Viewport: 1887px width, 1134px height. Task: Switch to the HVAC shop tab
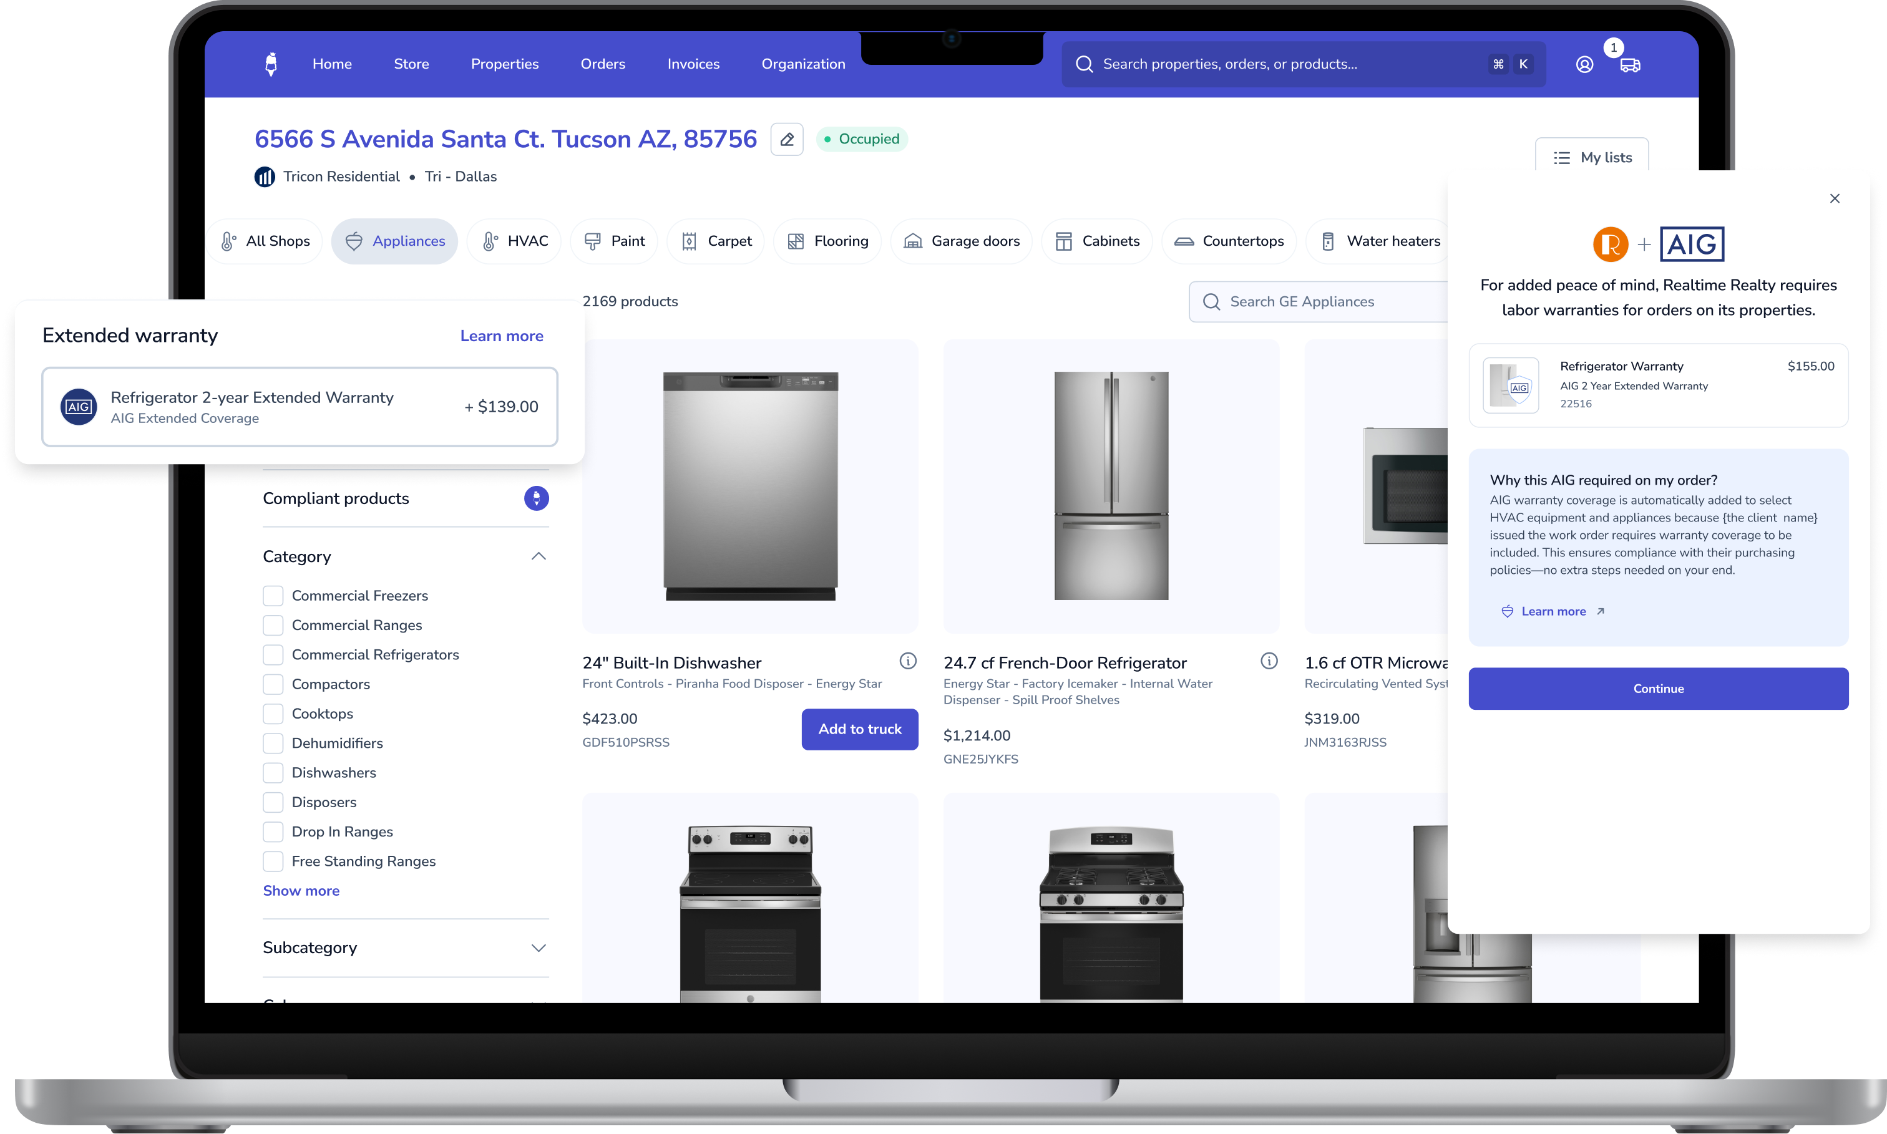click(x=515, y=241)
